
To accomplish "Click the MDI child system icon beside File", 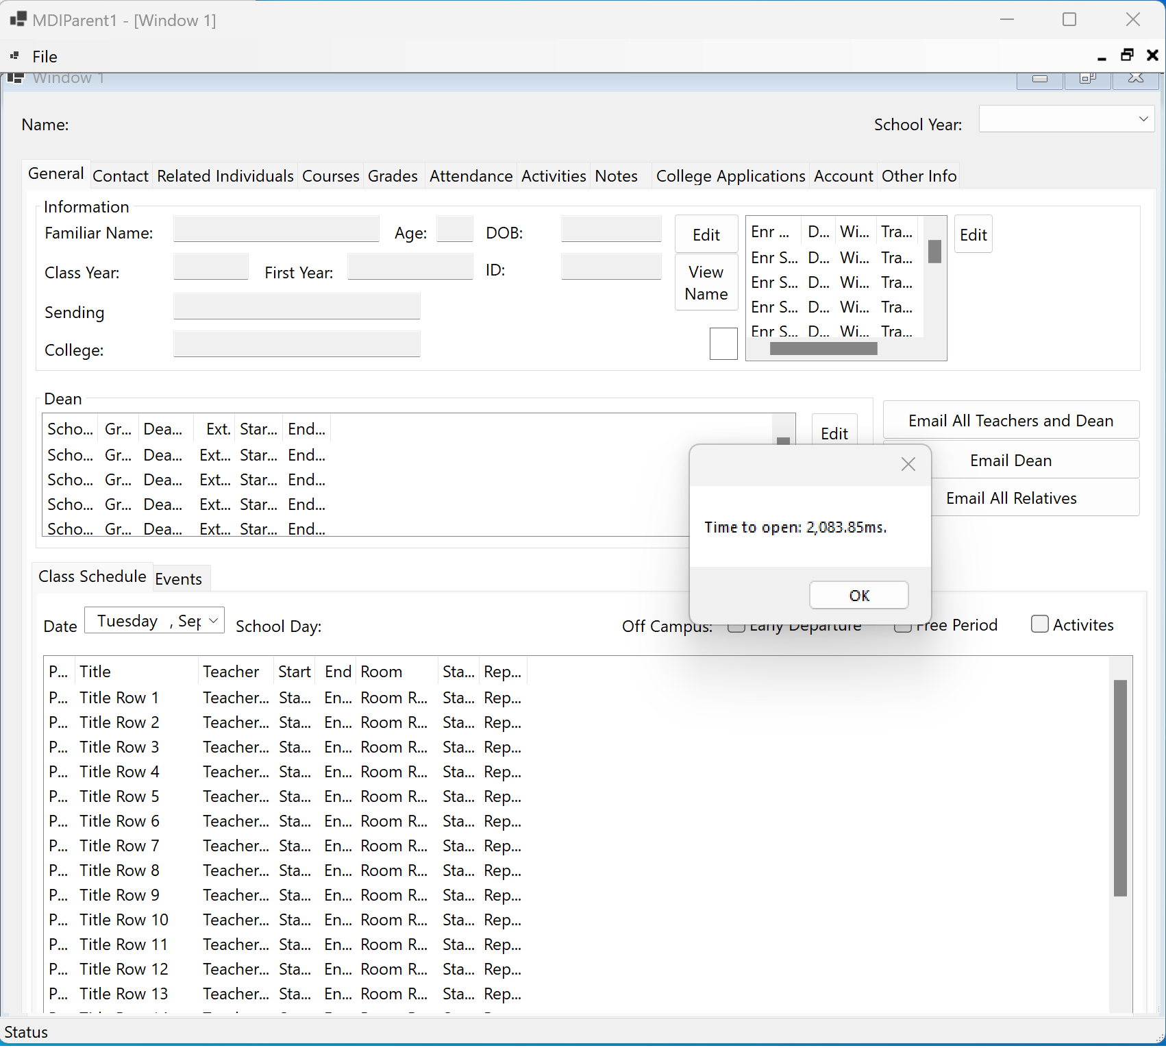I will pos(14,56).
